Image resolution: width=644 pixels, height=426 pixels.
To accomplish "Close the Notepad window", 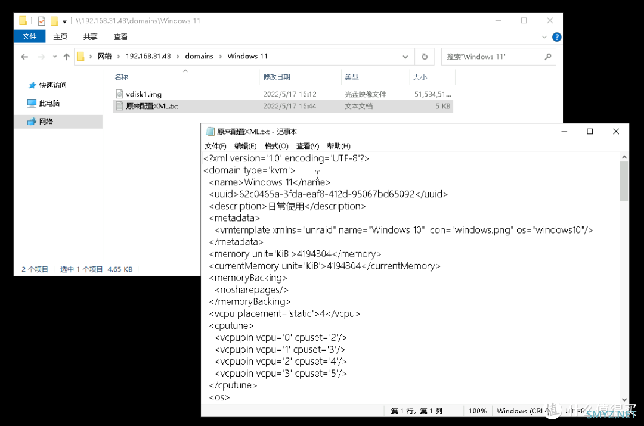I will (615, 131).
